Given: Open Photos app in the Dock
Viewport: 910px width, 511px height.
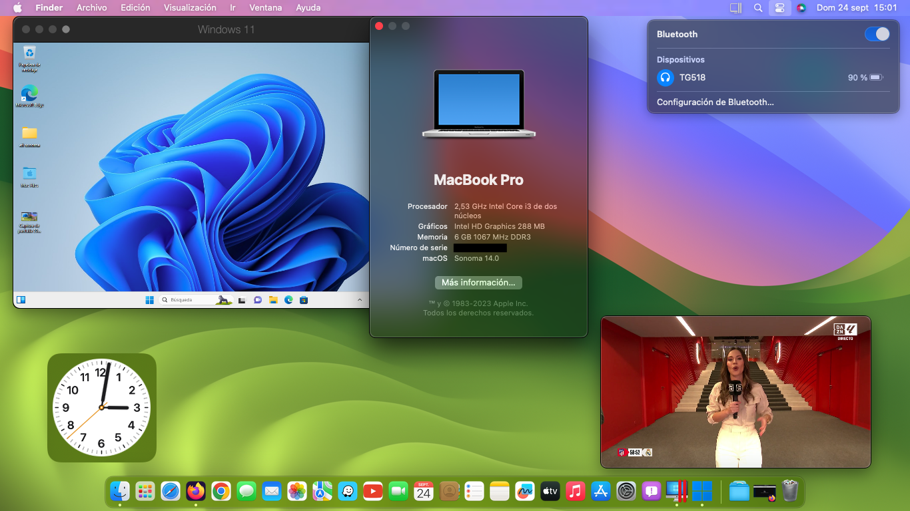Looking at the screenshot, I should pos(297,492).
